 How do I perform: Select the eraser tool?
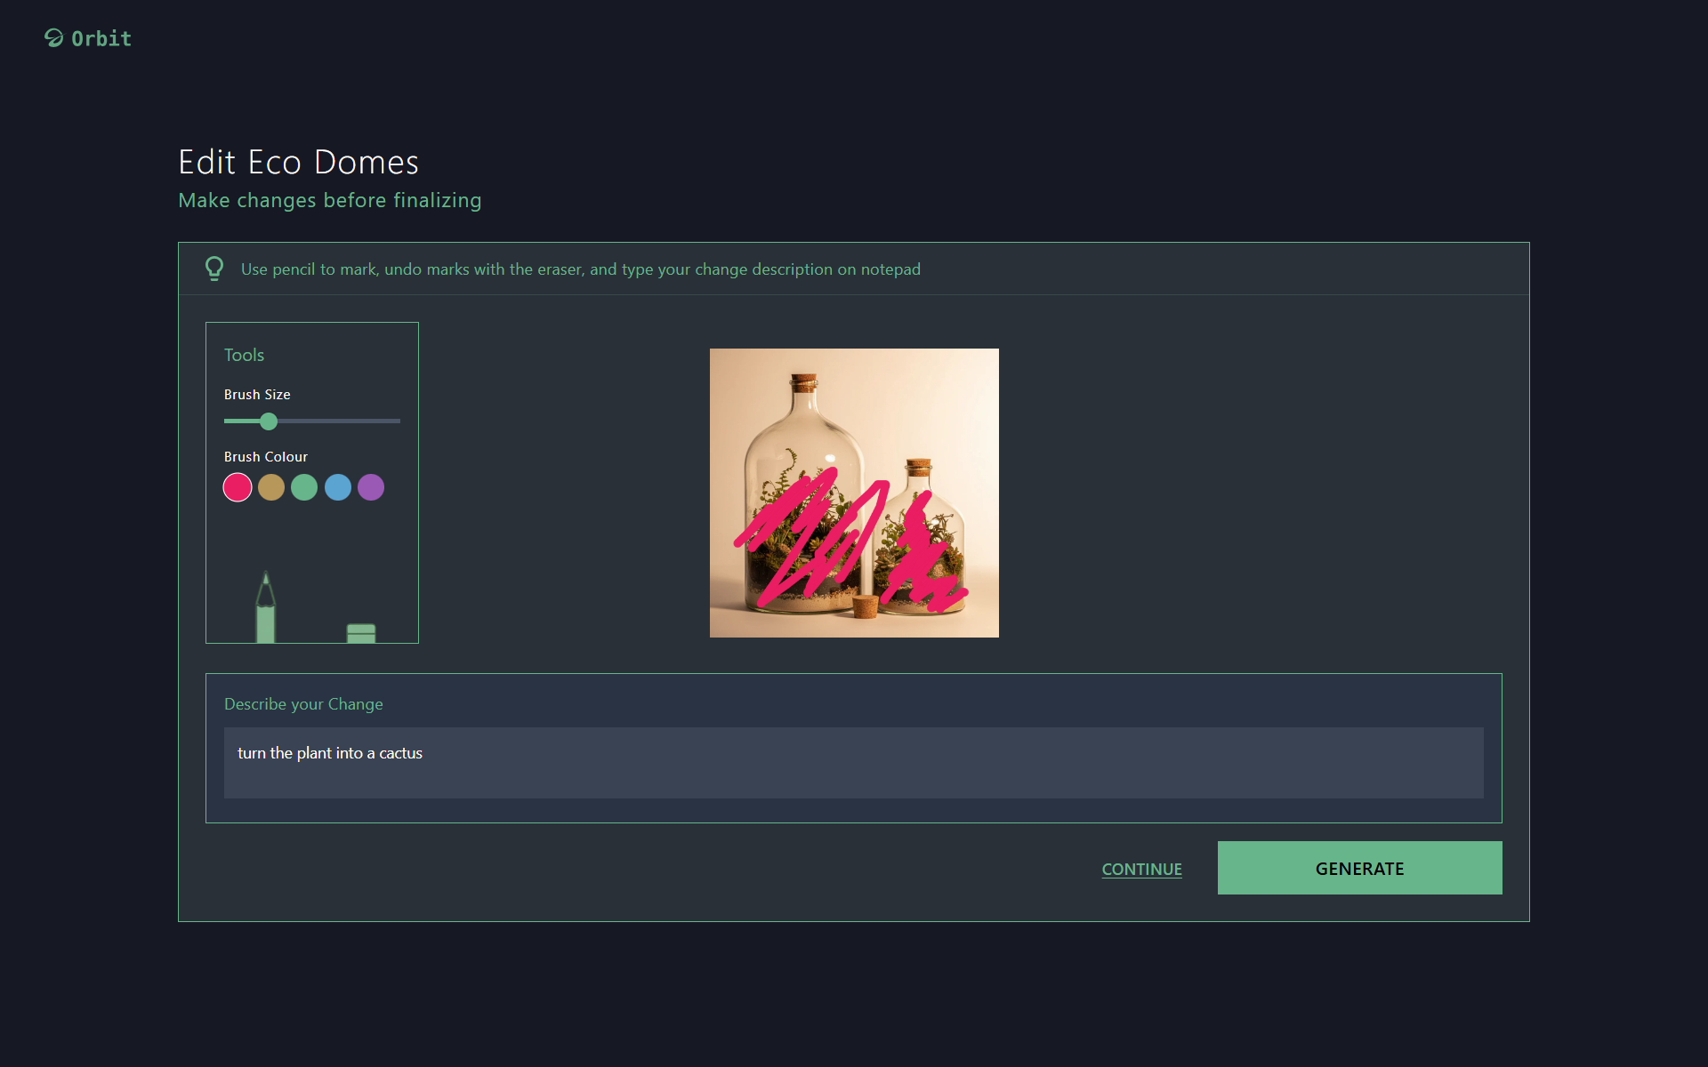point(361,632)
